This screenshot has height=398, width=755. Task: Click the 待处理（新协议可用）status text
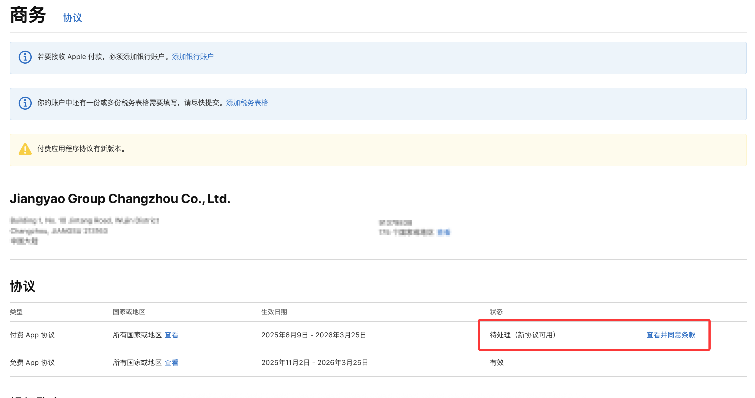click(523, 335)
